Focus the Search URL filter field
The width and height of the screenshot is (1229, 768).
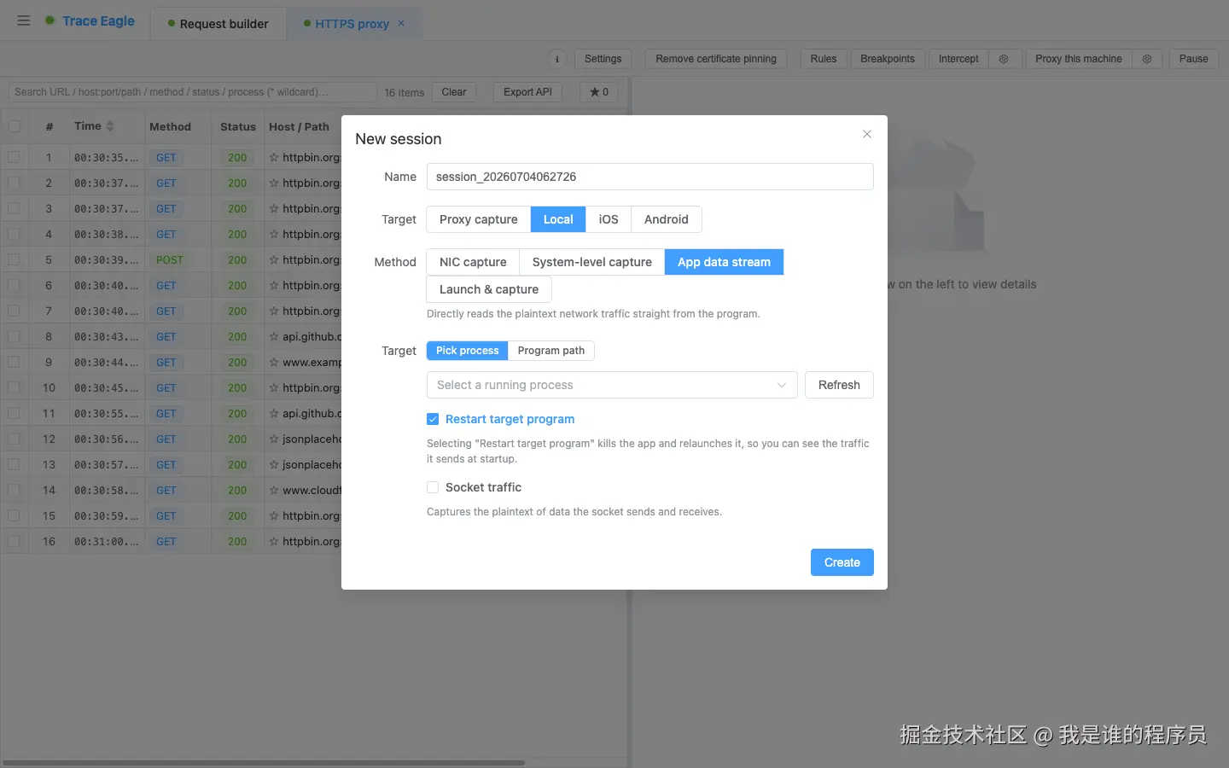193,92
